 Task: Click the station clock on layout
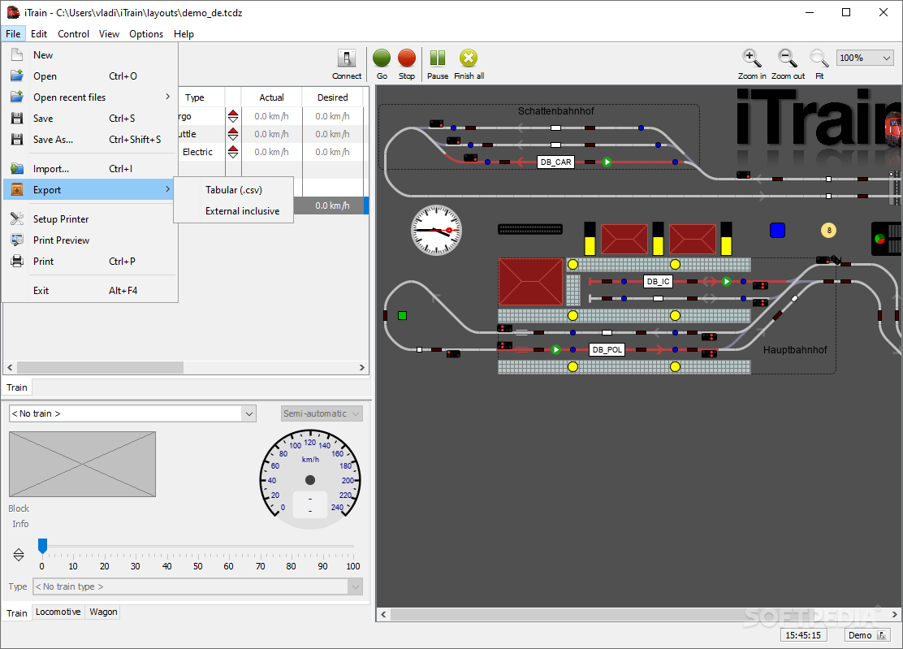436,231
